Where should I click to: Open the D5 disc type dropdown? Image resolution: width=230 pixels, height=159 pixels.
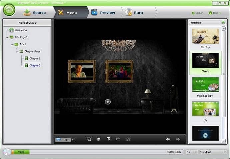[192, 152]
